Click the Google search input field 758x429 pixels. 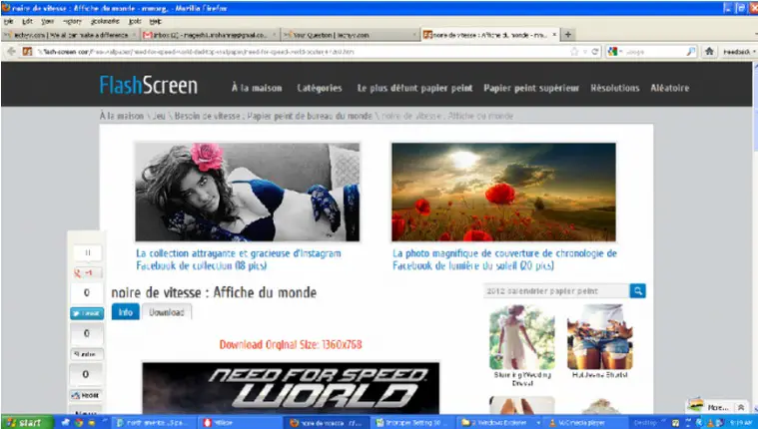coord(652,51)
